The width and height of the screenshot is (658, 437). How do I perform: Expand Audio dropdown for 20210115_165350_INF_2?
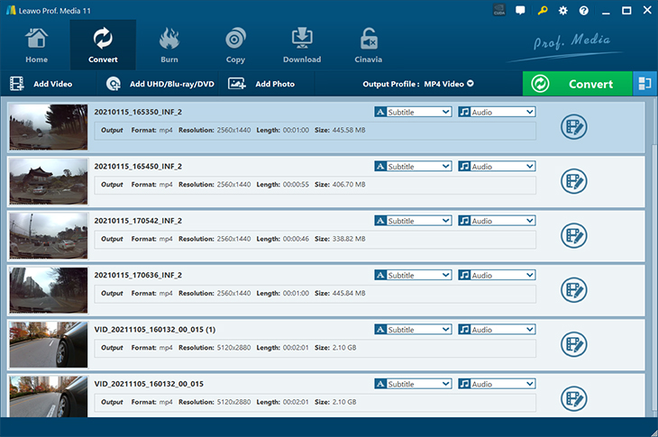pos(497,112)
